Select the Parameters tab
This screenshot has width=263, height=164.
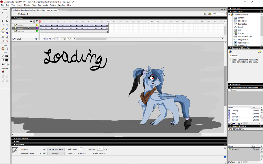pyautogui.click(x=234, y=56)
